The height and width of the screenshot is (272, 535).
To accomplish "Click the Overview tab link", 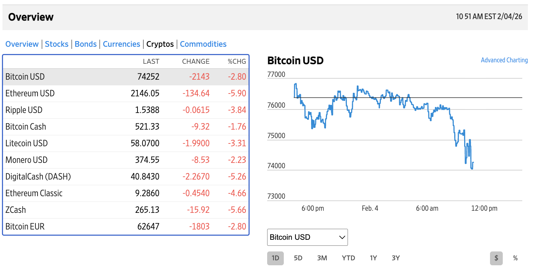I will [x=22, y=44].
